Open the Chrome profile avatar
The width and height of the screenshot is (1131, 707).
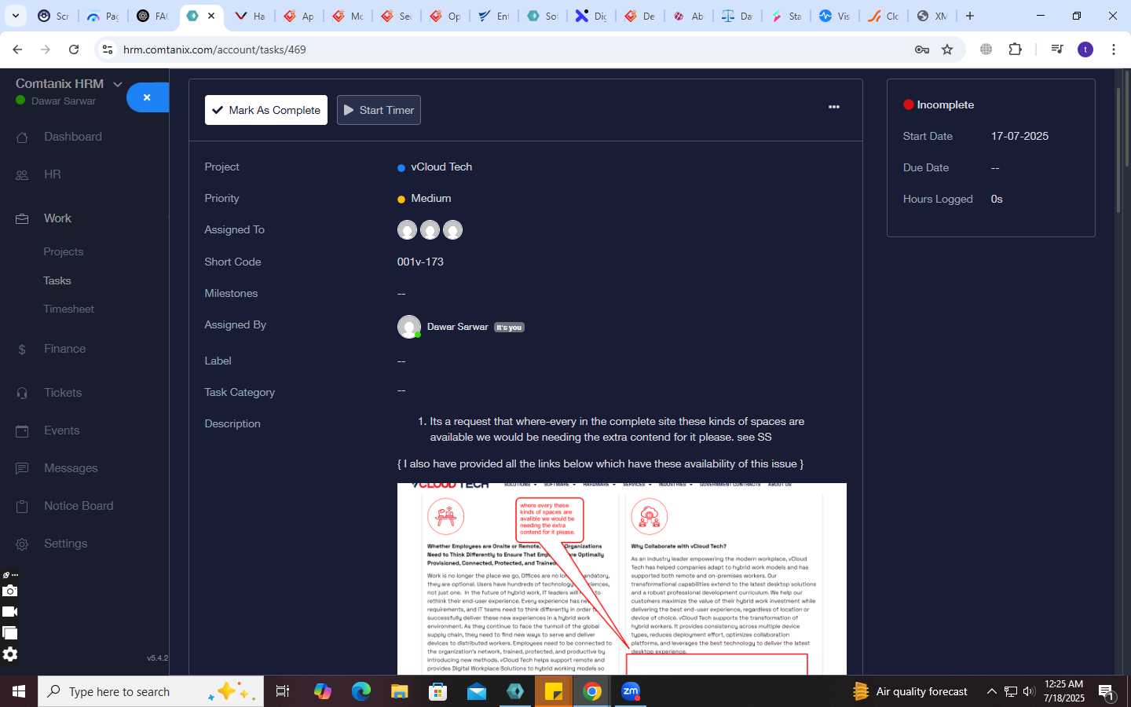(x=1085, y=49)
